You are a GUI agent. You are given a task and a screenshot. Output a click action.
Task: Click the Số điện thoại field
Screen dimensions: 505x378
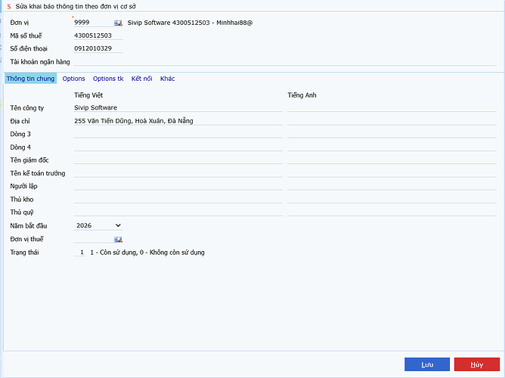(x=98, y=48)
